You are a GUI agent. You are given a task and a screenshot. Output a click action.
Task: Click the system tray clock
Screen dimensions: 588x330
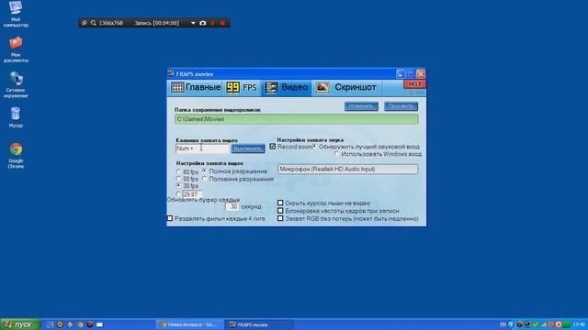(579, 324)
